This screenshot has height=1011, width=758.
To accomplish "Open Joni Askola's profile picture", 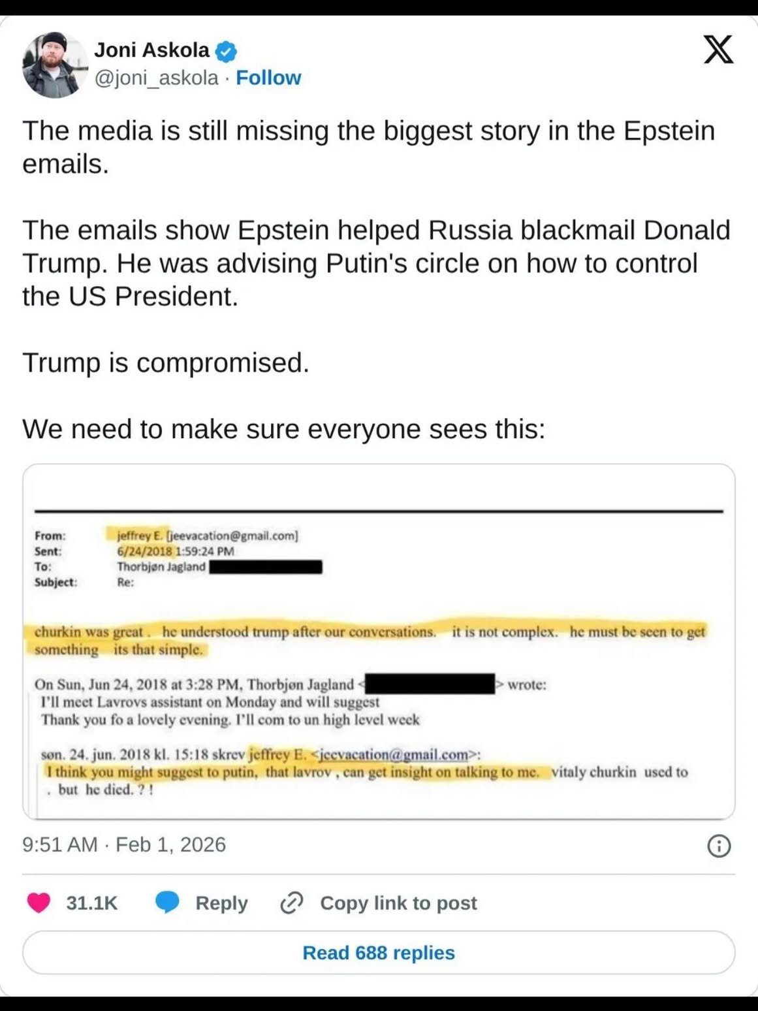I will (54, 65).
